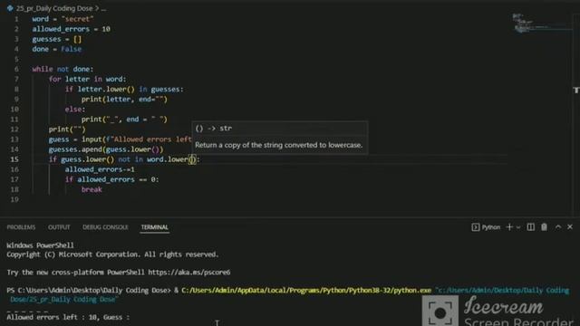Click the word "secret" string on line 1

78,19
